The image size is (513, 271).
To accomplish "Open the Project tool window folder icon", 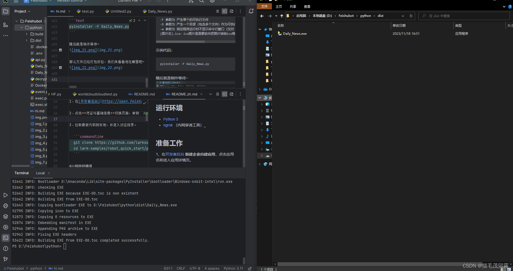I will 6,11.
